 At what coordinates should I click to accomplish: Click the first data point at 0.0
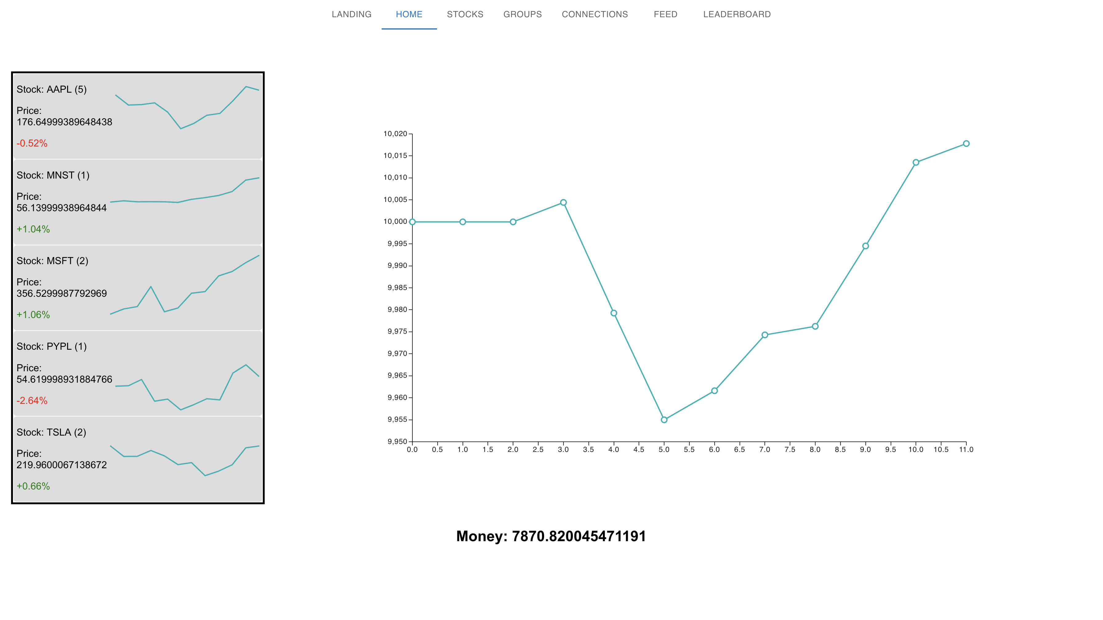point(412,222)
